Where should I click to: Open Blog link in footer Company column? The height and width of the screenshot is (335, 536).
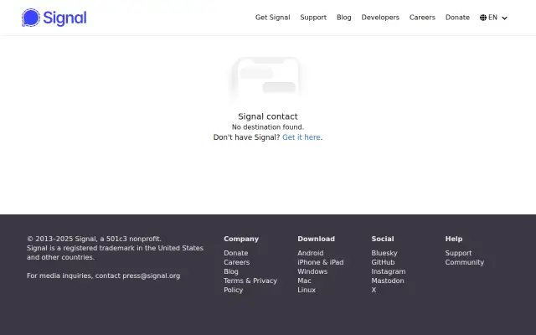[231, 271]
